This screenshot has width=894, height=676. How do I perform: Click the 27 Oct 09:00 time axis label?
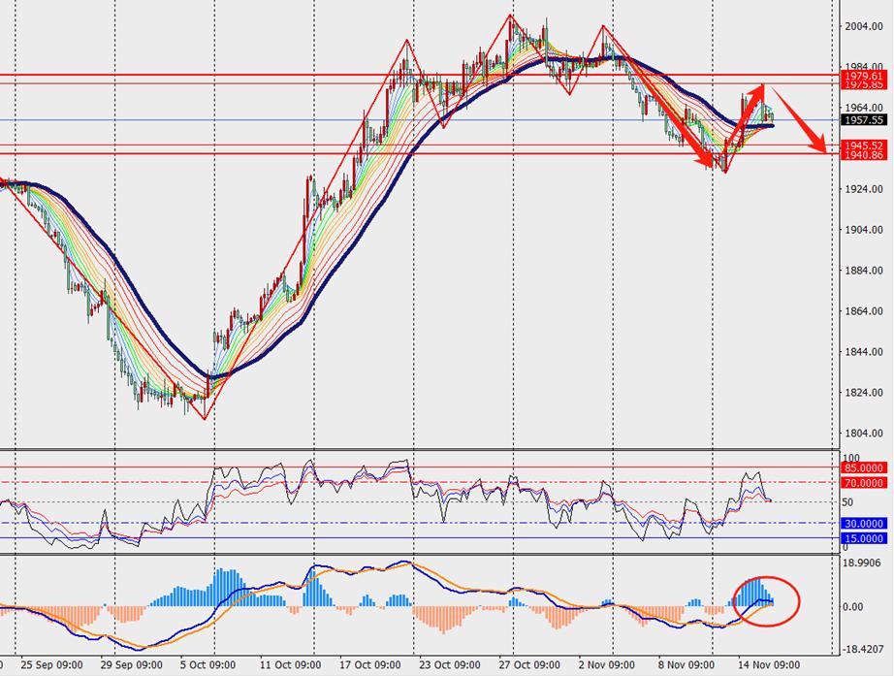529,665
